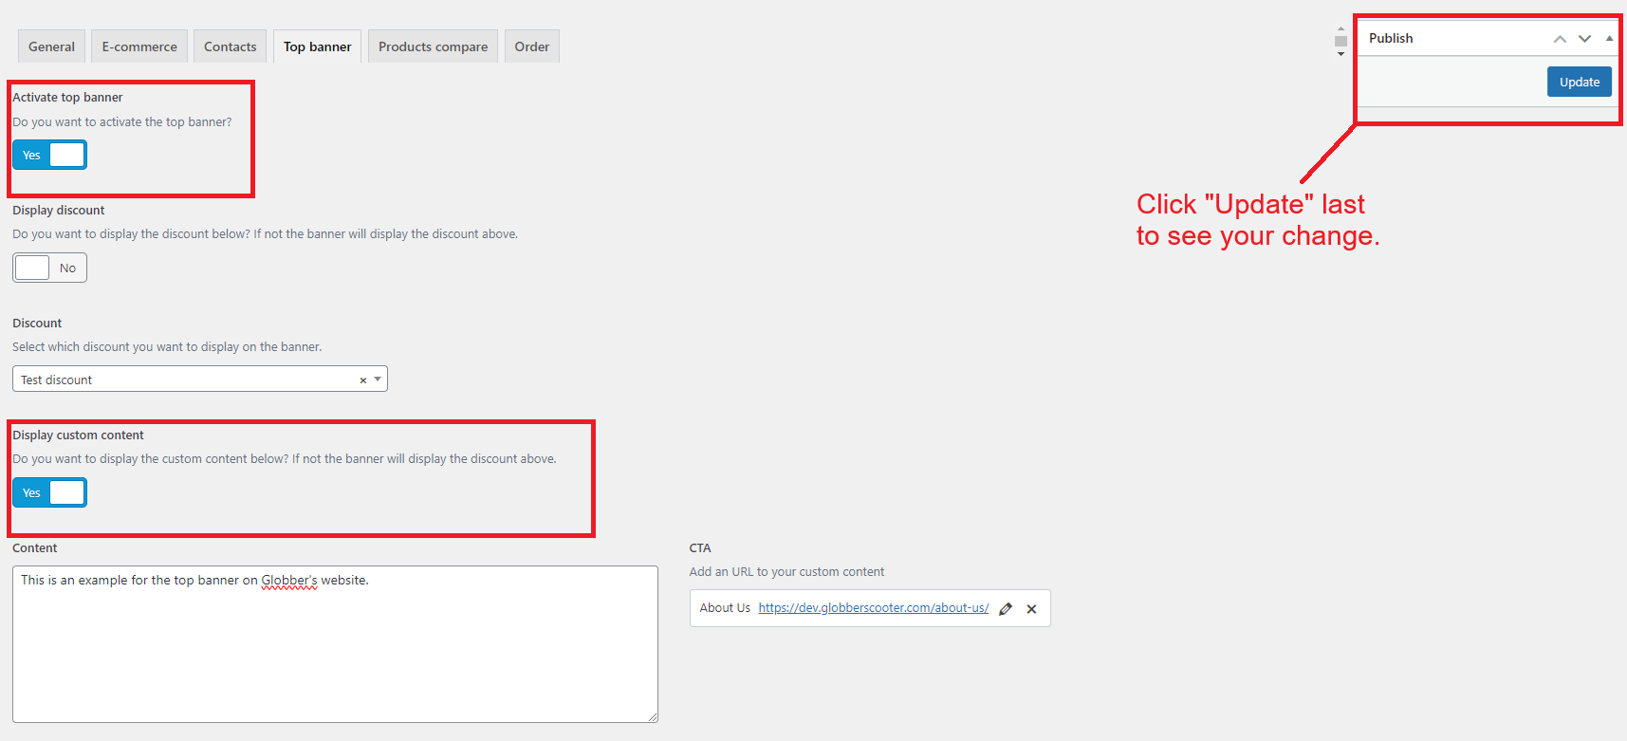Remove the About Us CTA link
The image size is (1627, 741).
1031,609
